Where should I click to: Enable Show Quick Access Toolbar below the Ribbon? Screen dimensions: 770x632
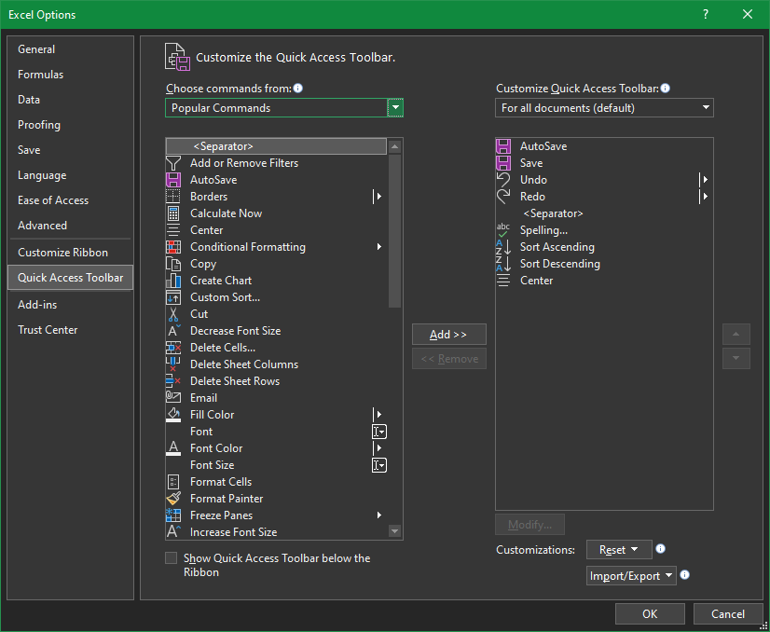point(172,557)
